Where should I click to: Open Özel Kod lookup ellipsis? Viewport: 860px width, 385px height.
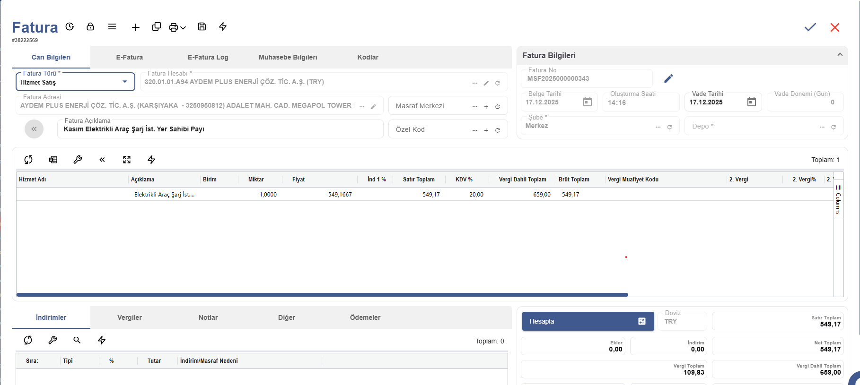[x=474, y=130]
